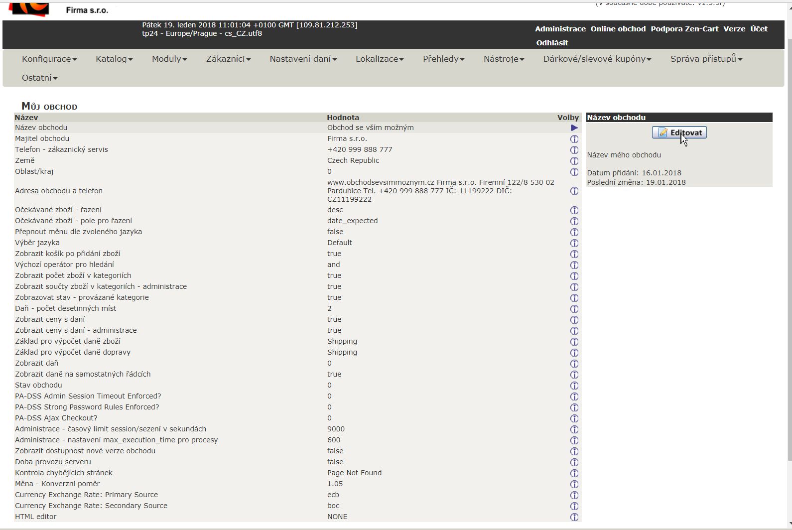Screen dimensions: 792x530
Task: Click info icon for Zobrazit daň row
Action: point(574,364)
